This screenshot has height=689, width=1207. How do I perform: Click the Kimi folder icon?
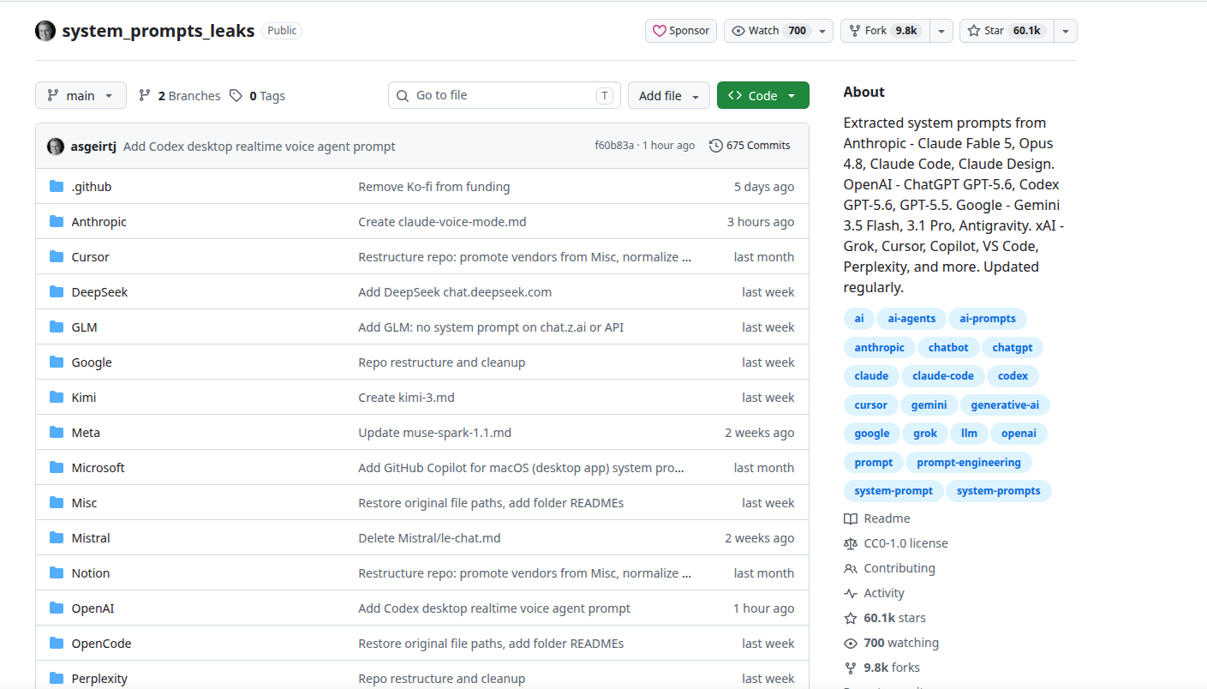[57, 398]
